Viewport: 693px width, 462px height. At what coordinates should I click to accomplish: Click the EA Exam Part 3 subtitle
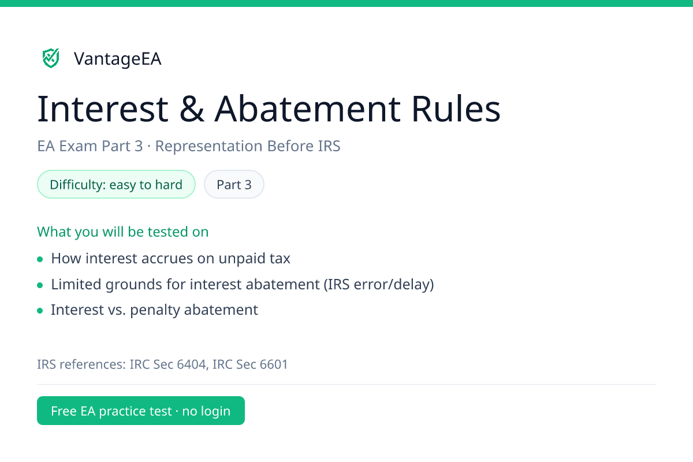pyautogui.click(x=90, y=146)
